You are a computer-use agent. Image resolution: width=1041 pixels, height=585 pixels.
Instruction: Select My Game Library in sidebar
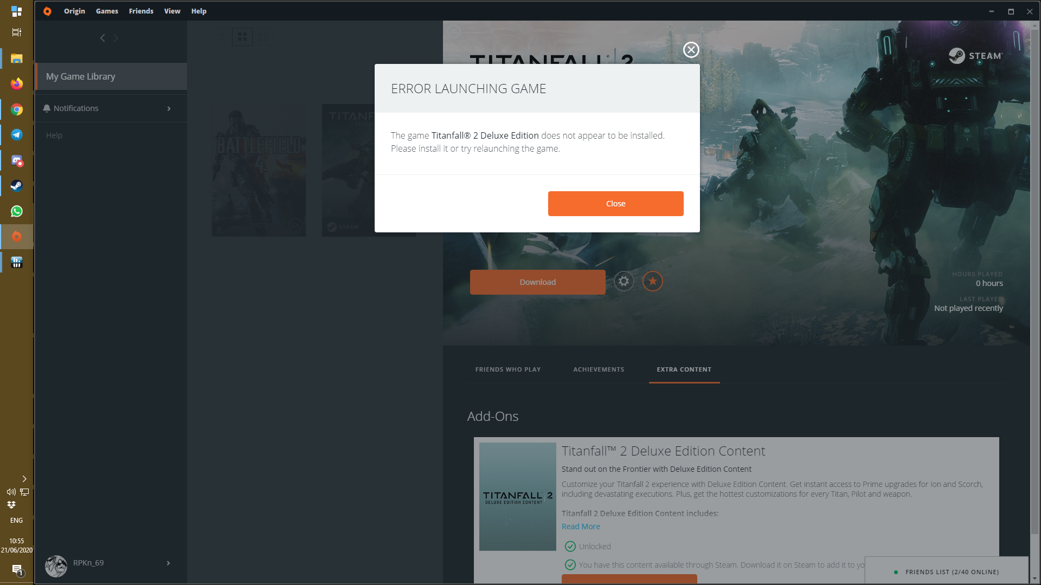coord(111,76)
